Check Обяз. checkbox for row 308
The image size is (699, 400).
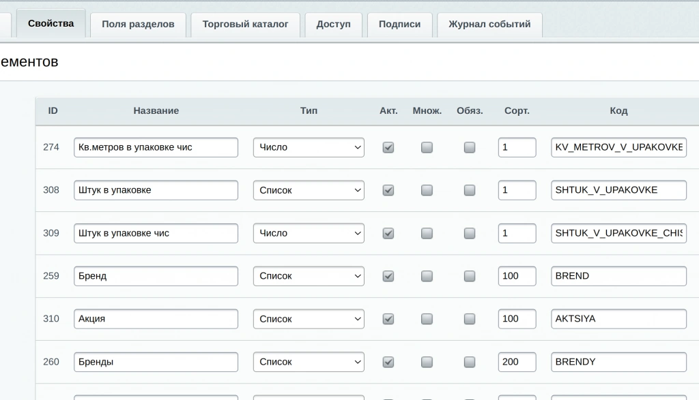coord(470,190)
